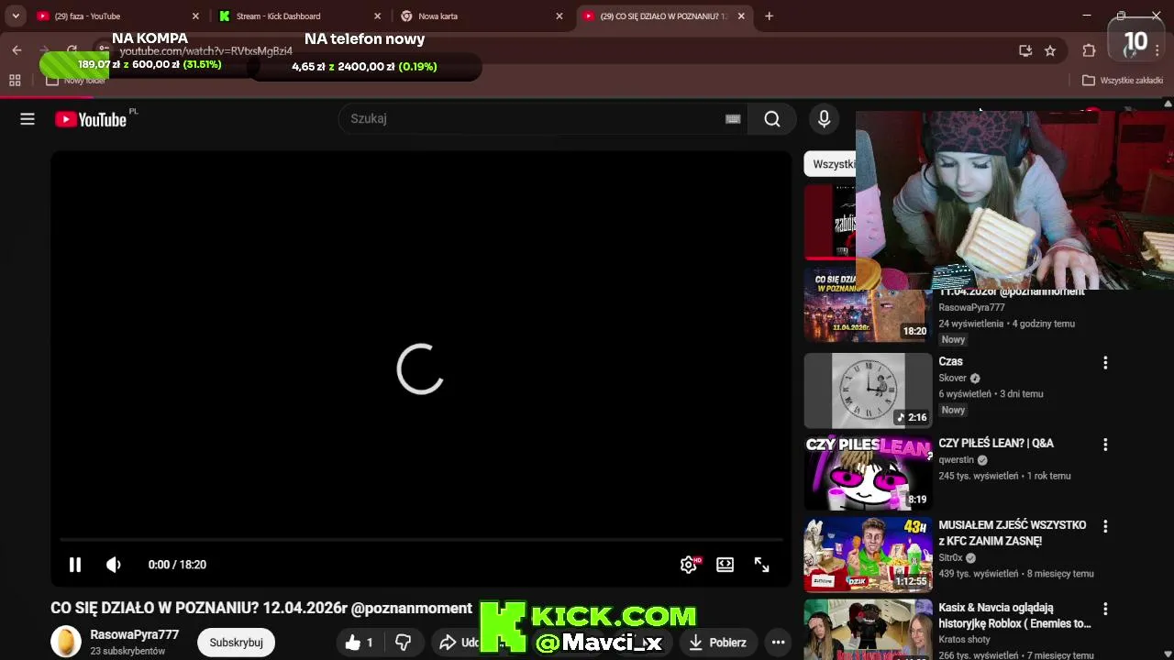Close the Stream - Kick Dashboard tab
Screen dimensions: 1174x660
[378, 16]
